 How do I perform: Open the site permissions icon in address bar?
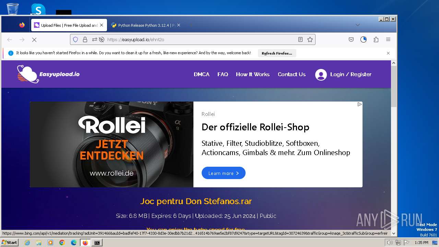click(95, 39)
